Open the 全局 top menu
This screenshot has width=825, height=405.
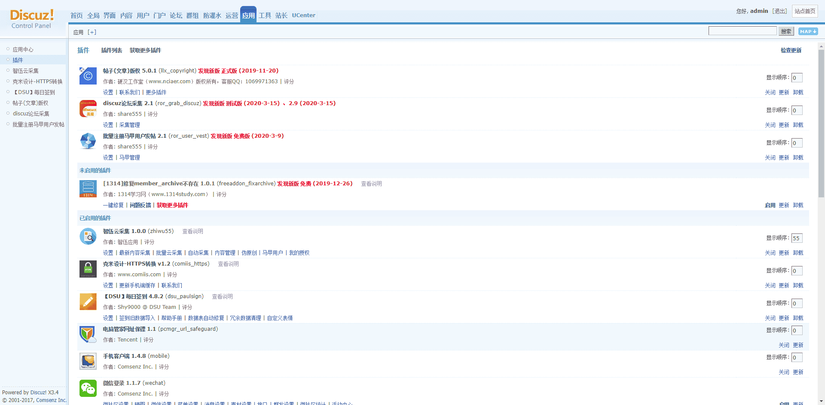[93, 15]
